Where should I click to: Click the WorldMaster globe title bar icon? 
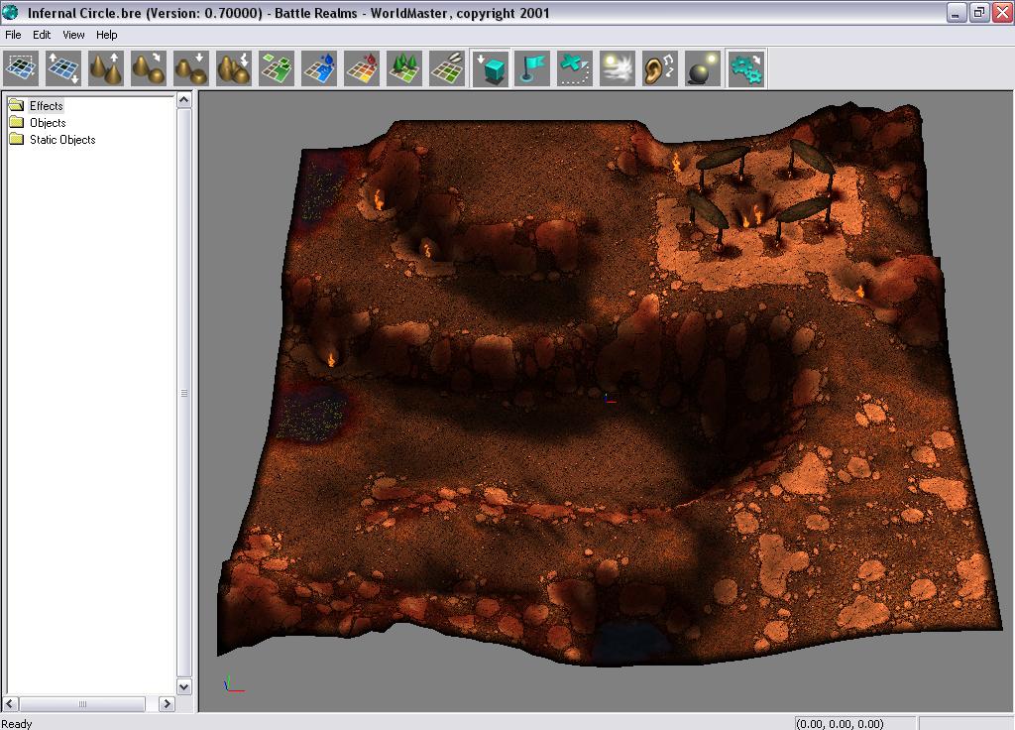10,12
